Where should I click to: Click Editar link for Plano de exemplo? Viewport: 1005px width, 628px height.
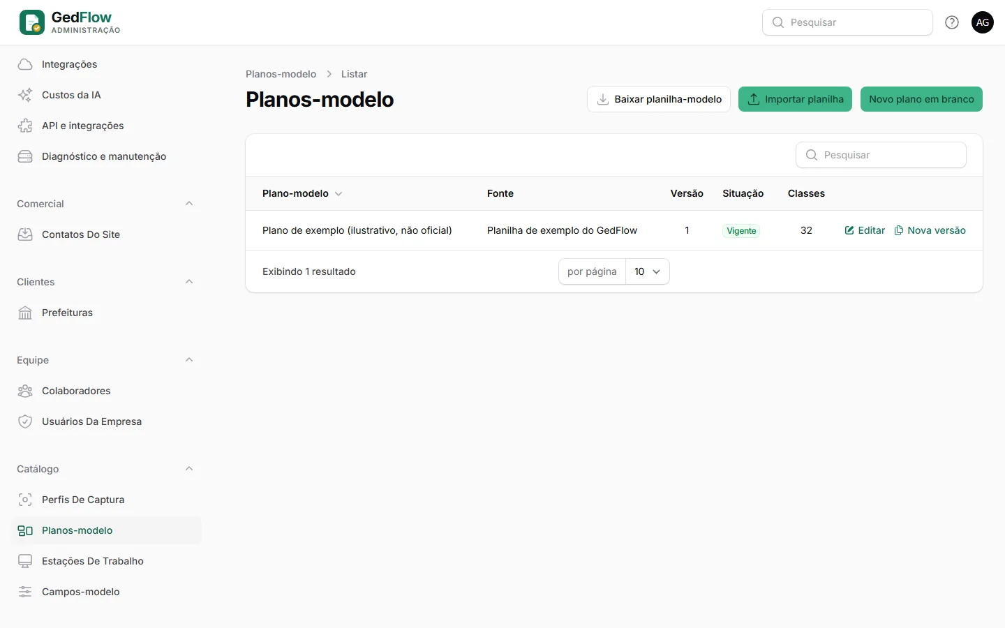pos(865,230)
